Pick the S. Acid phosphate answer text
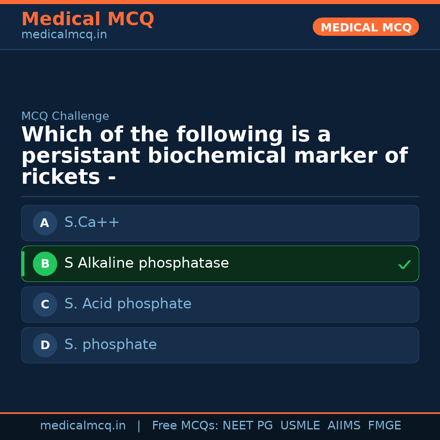440x440 pixels. tap(128, 304)
